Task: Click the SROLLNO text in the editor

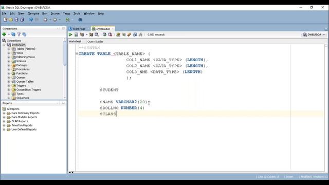Action: tap(109, 108)
